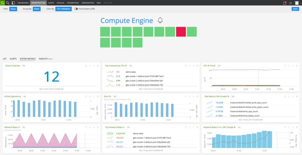Screen dimensions: 302x155
Task: Click bell icon on Top Instances by CPU %
Action: pyautogui.click(x=193, y=66)
